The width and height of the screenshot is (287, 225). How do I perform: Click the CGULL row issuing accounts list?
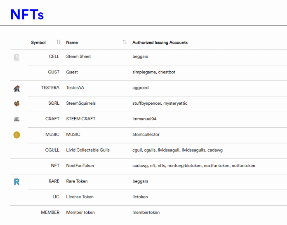pyautogui.click(x=177, y=150)
